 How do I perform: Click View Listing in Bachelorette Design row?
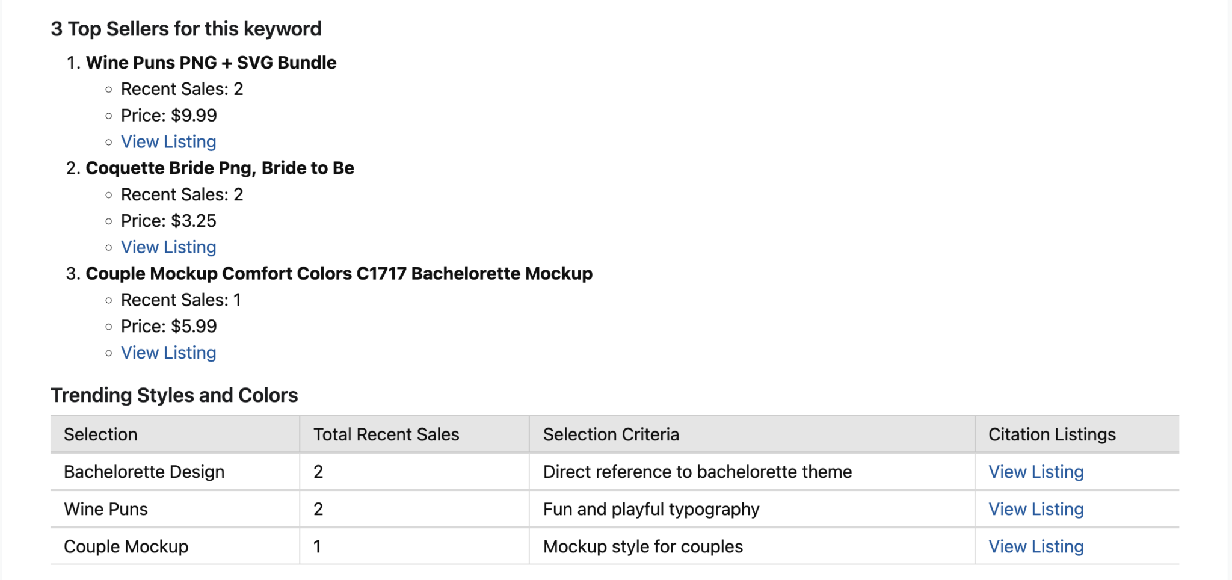(1036, 472)
